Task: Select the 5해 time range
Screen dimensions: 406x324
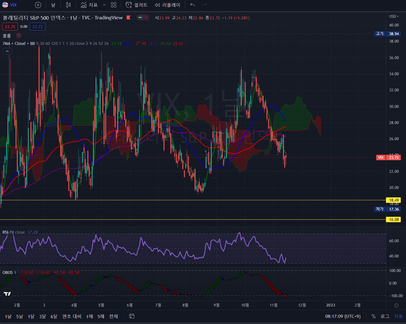Action: 101,316
